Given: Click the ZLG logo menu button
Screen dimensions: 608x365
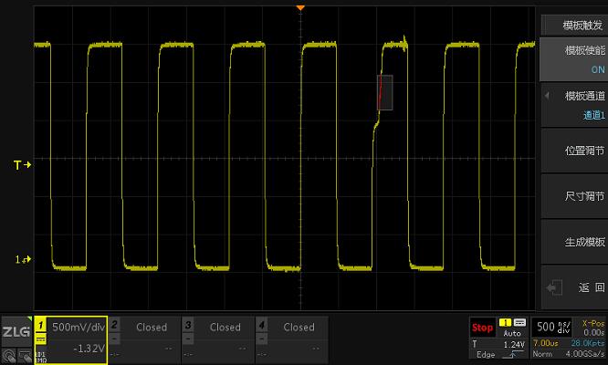Looking at the screenshot, I should [x=16, y=330].
